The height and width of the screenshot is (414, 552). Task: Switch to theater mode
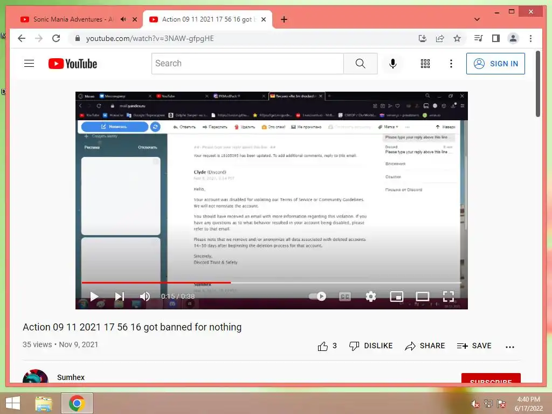pyautogui.click(x=423, y=296)
